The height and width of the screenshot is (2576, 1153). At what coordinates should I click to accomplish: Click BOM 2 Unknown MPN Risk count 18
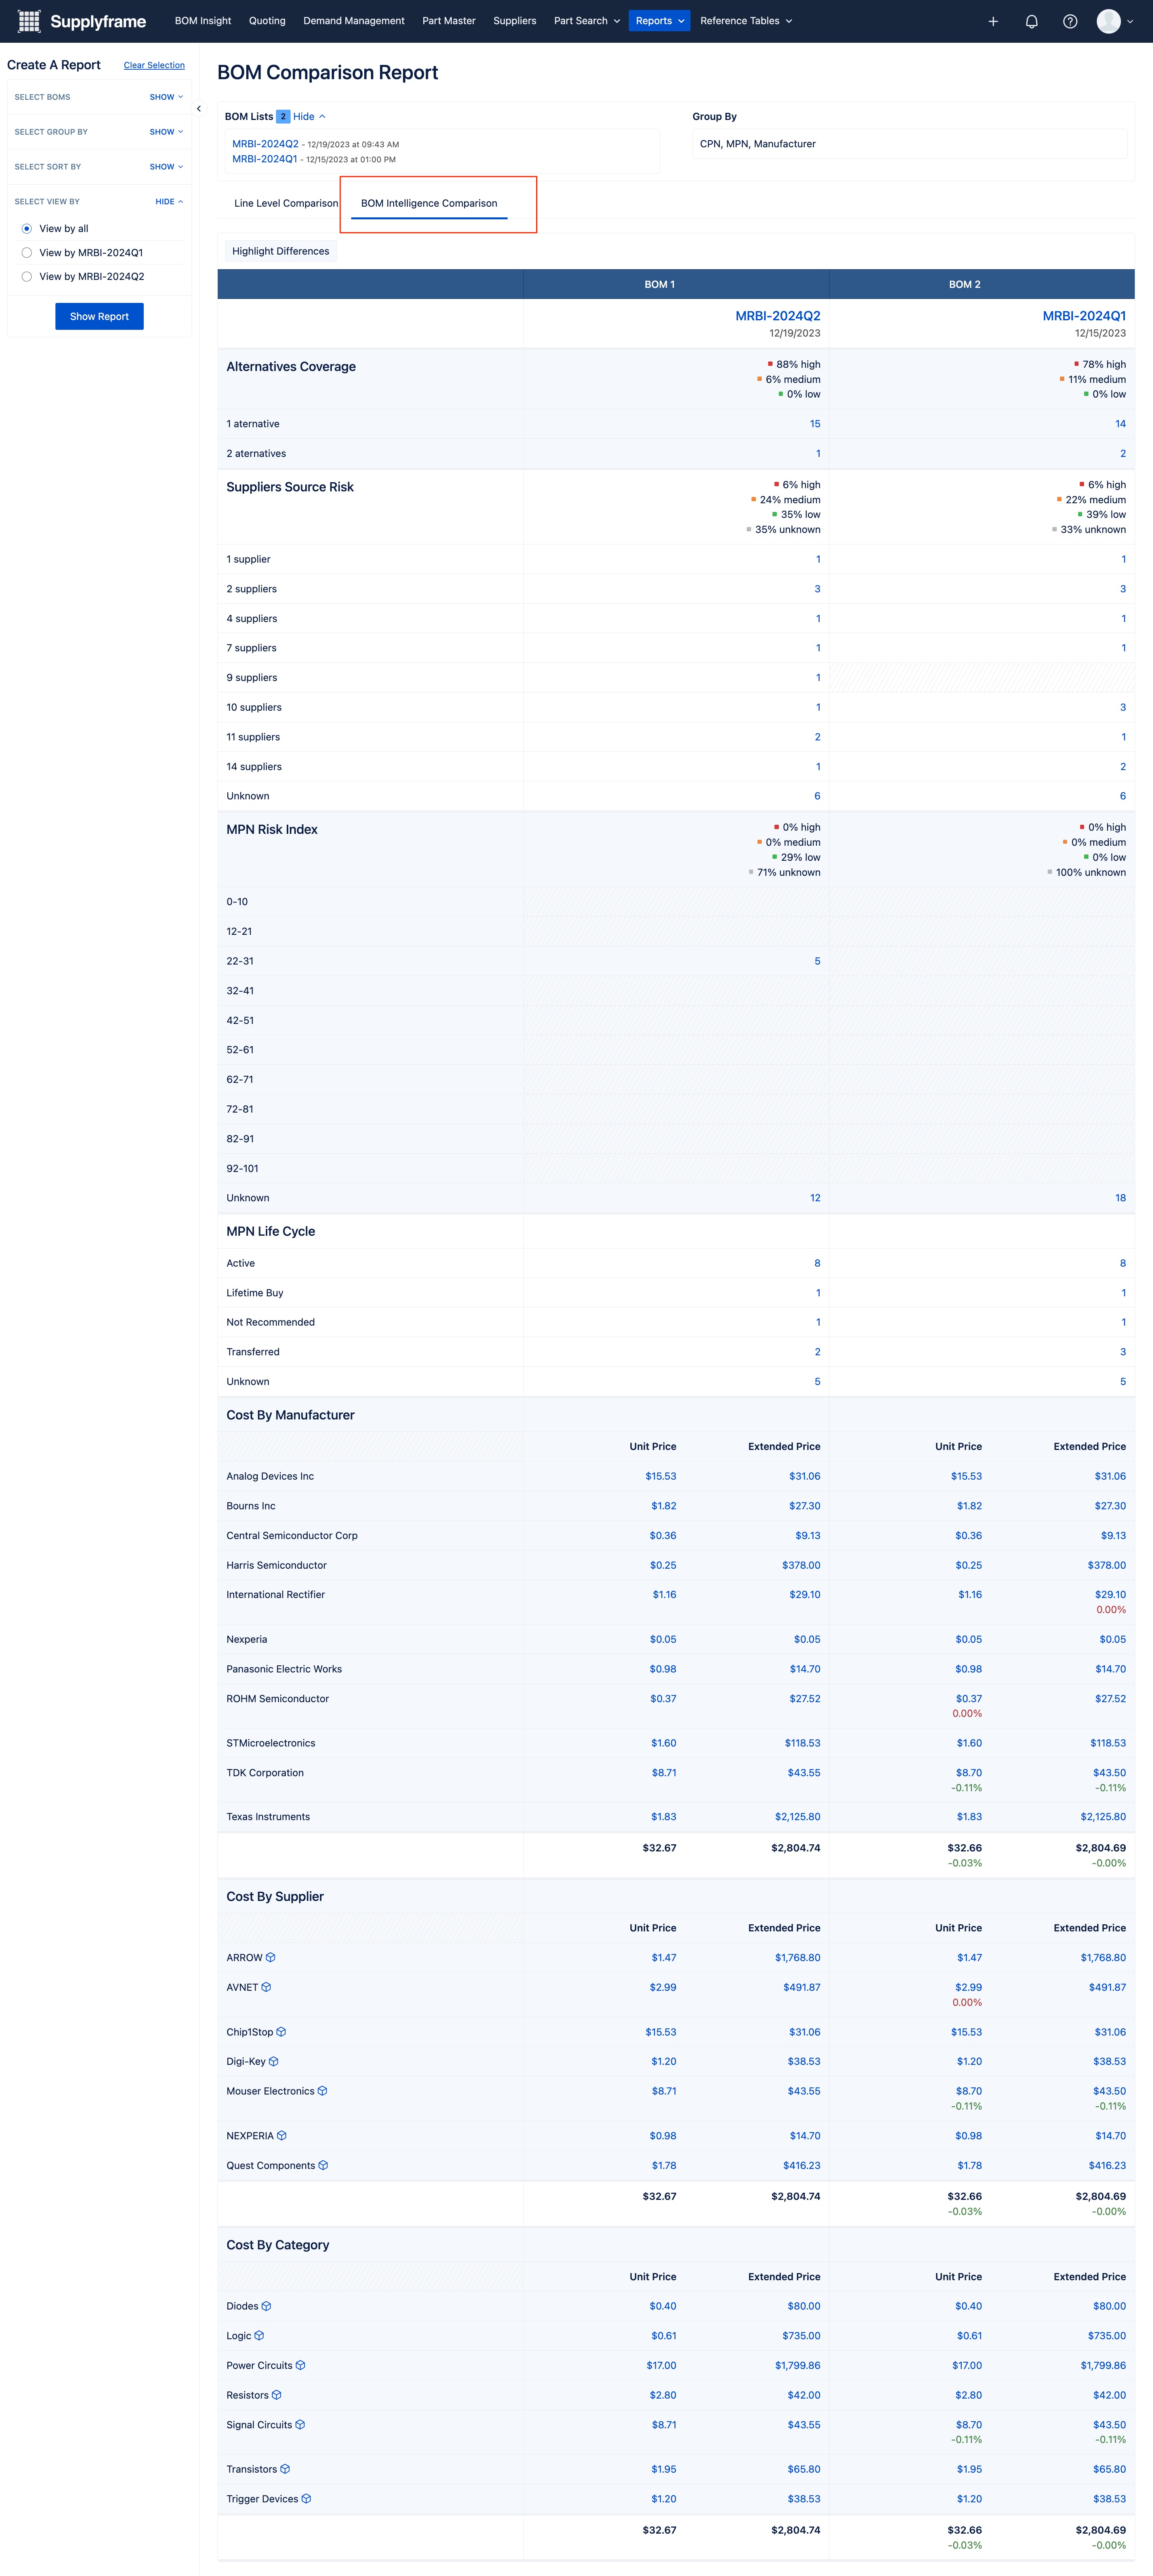click(1120, 1198)
